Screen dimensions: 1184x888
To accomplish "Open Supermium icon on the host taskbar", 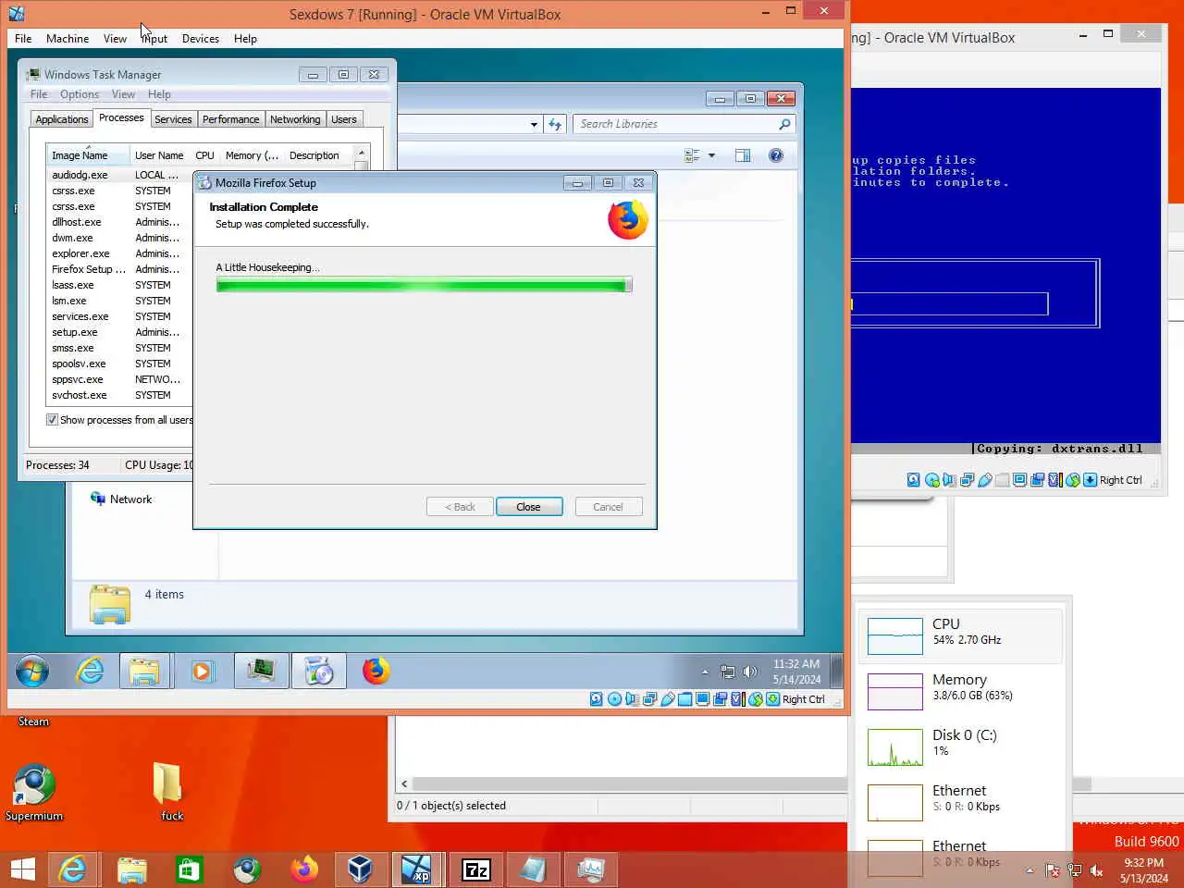I will click(247, 869).
